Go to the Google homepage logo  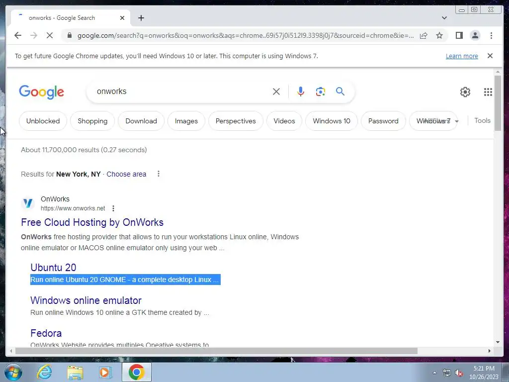click(x=42, y=92)
